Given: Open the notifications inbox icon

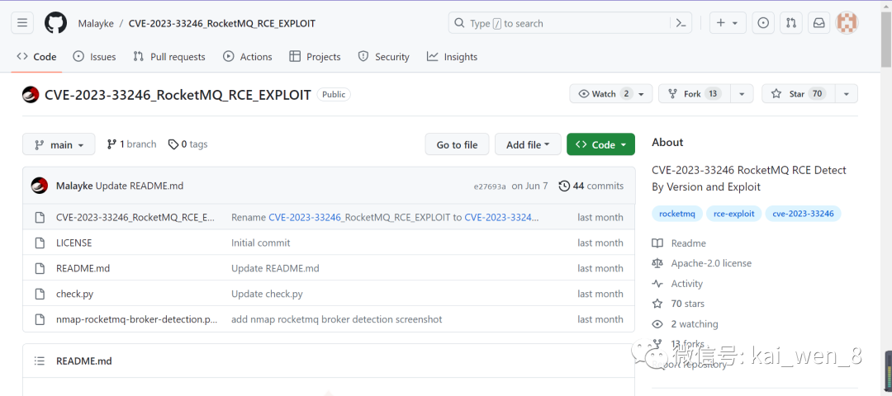Looking at the screenshot, I should click(x=818, y=23).
